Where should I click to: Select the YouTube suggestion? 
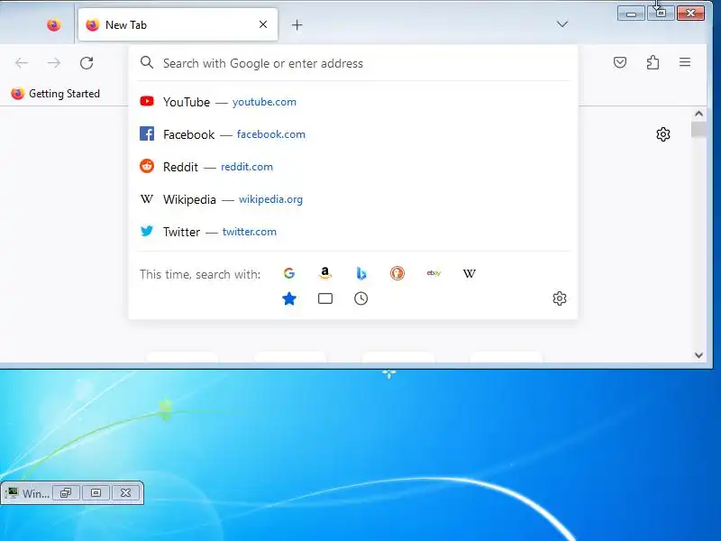(x=353, y=102)
